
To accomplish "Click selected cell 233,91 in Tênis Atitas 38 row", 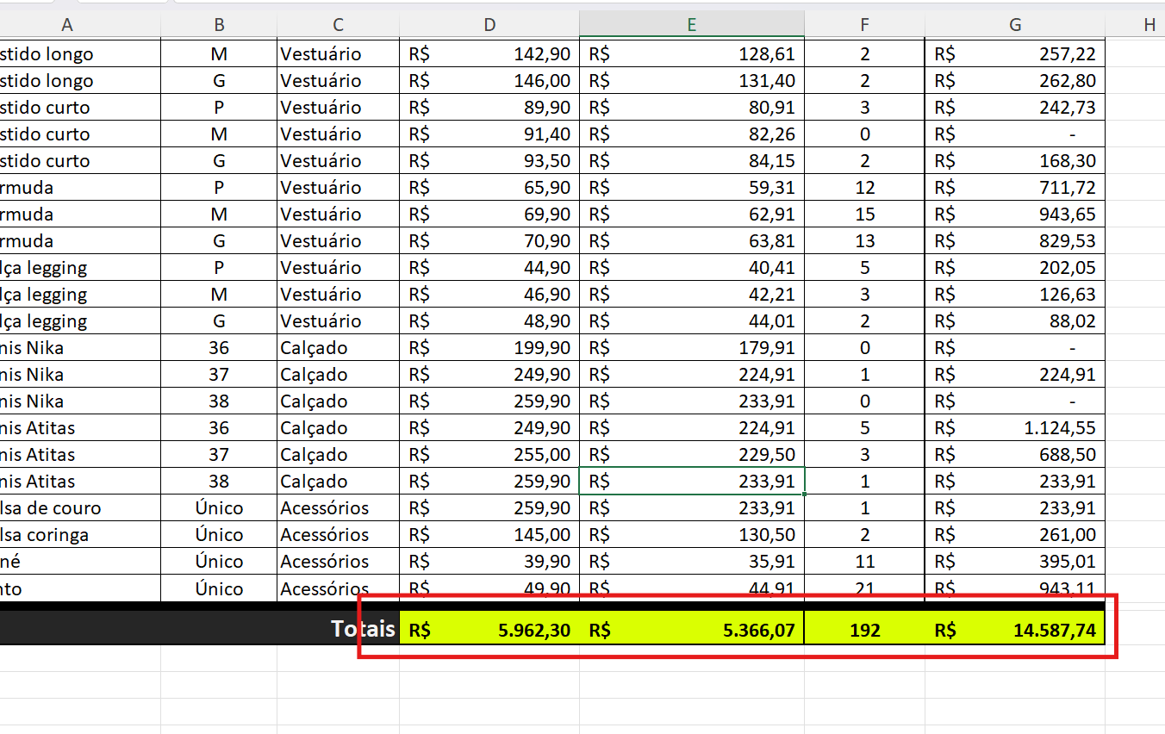I will click(692, 481).
